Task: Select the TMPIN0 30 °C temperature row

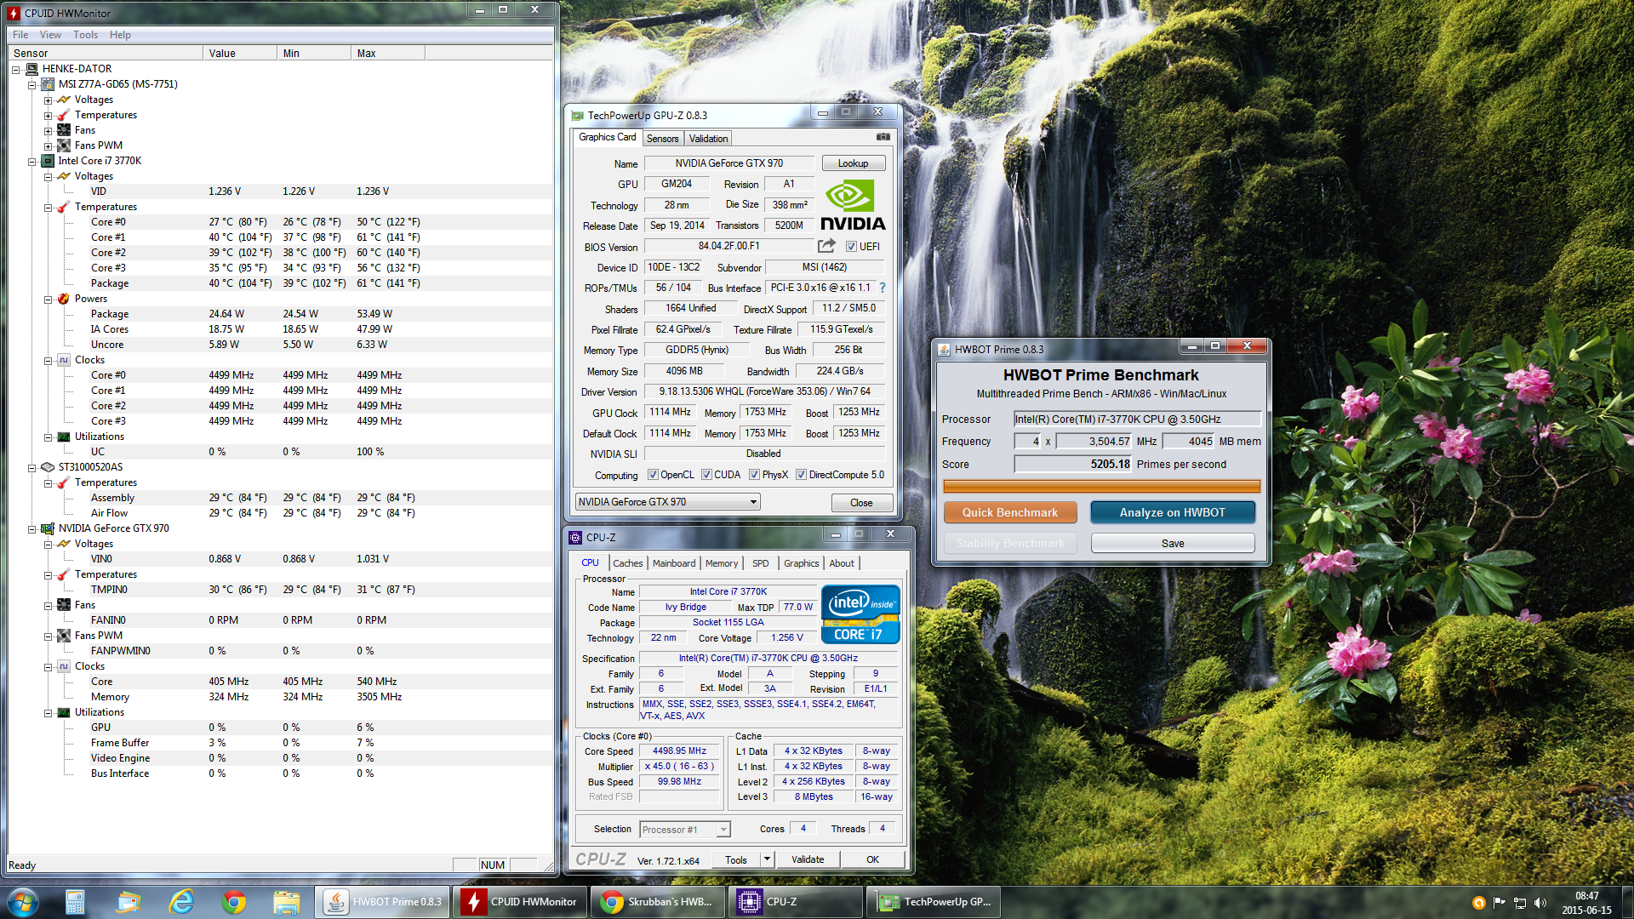Action: click(x=281, y=590)
